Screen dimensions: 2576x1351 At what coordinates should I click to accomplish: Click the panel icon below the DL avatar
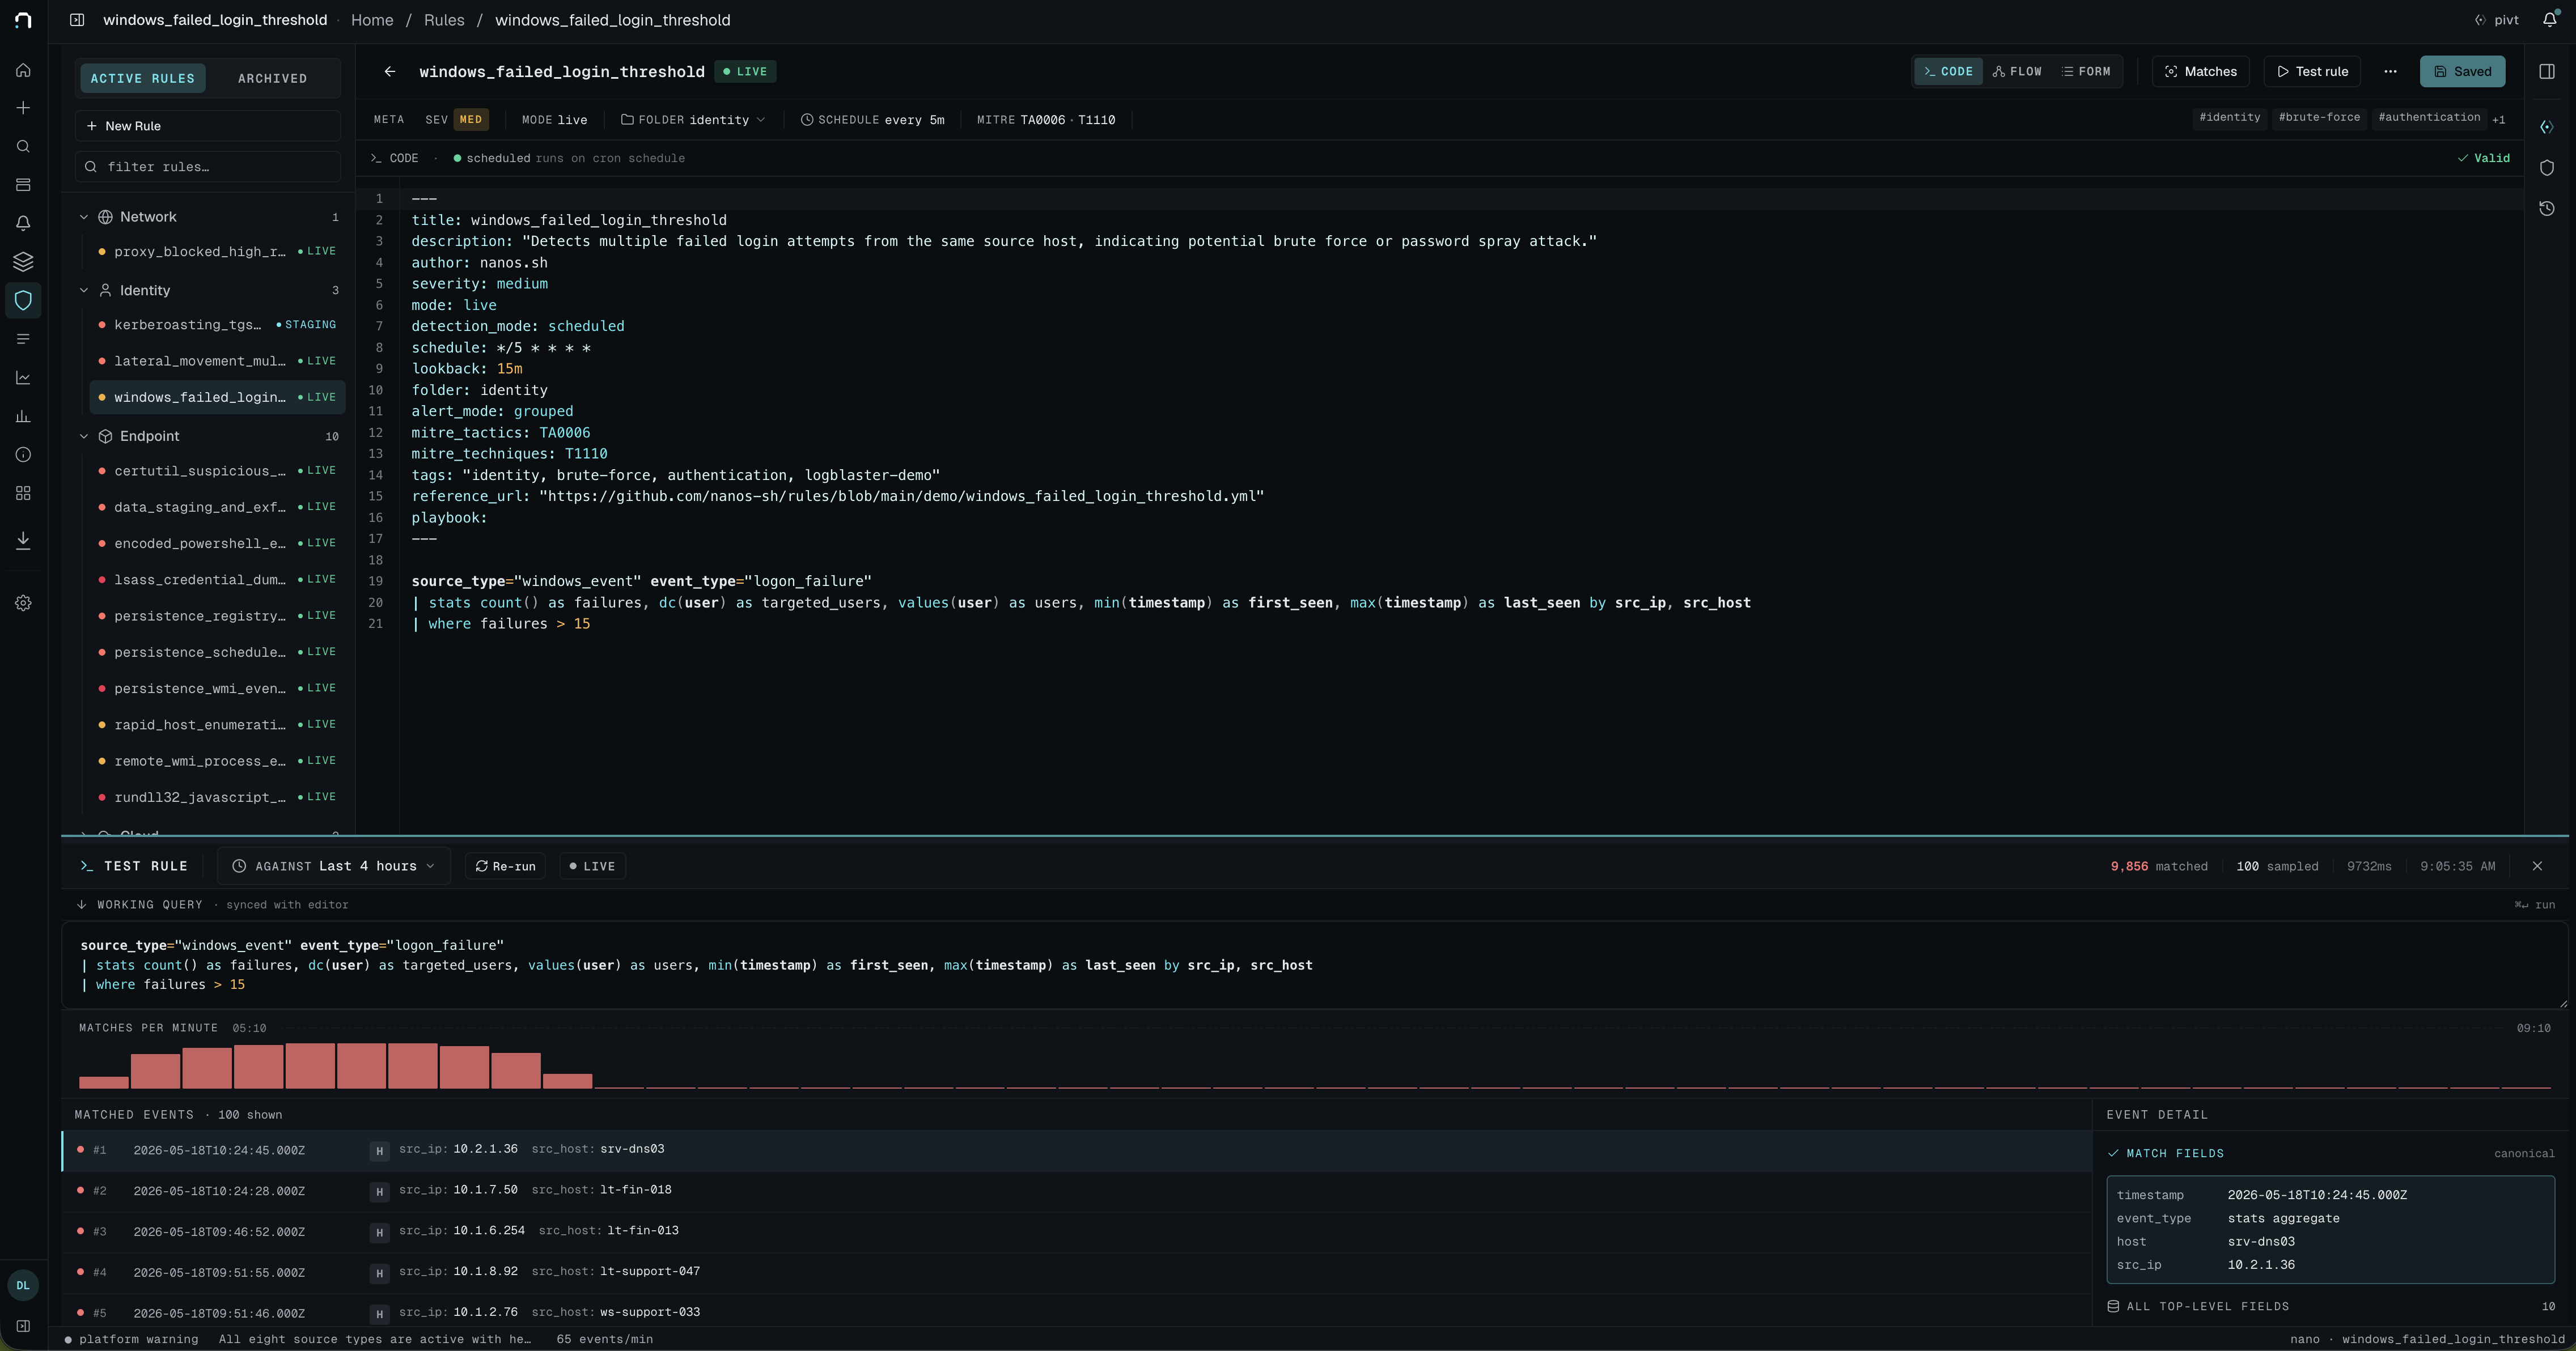23,1326
